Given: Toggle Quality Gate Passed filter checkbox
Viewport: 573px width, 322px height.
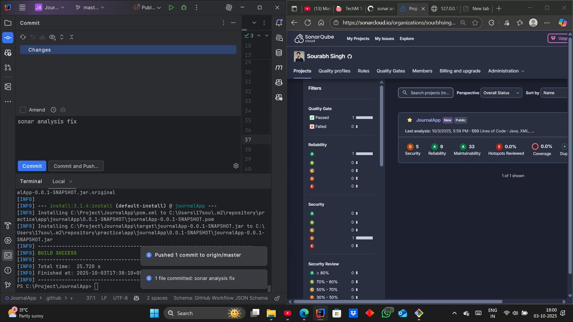Looking at the screenshot, I should click(x=312, y=117).
